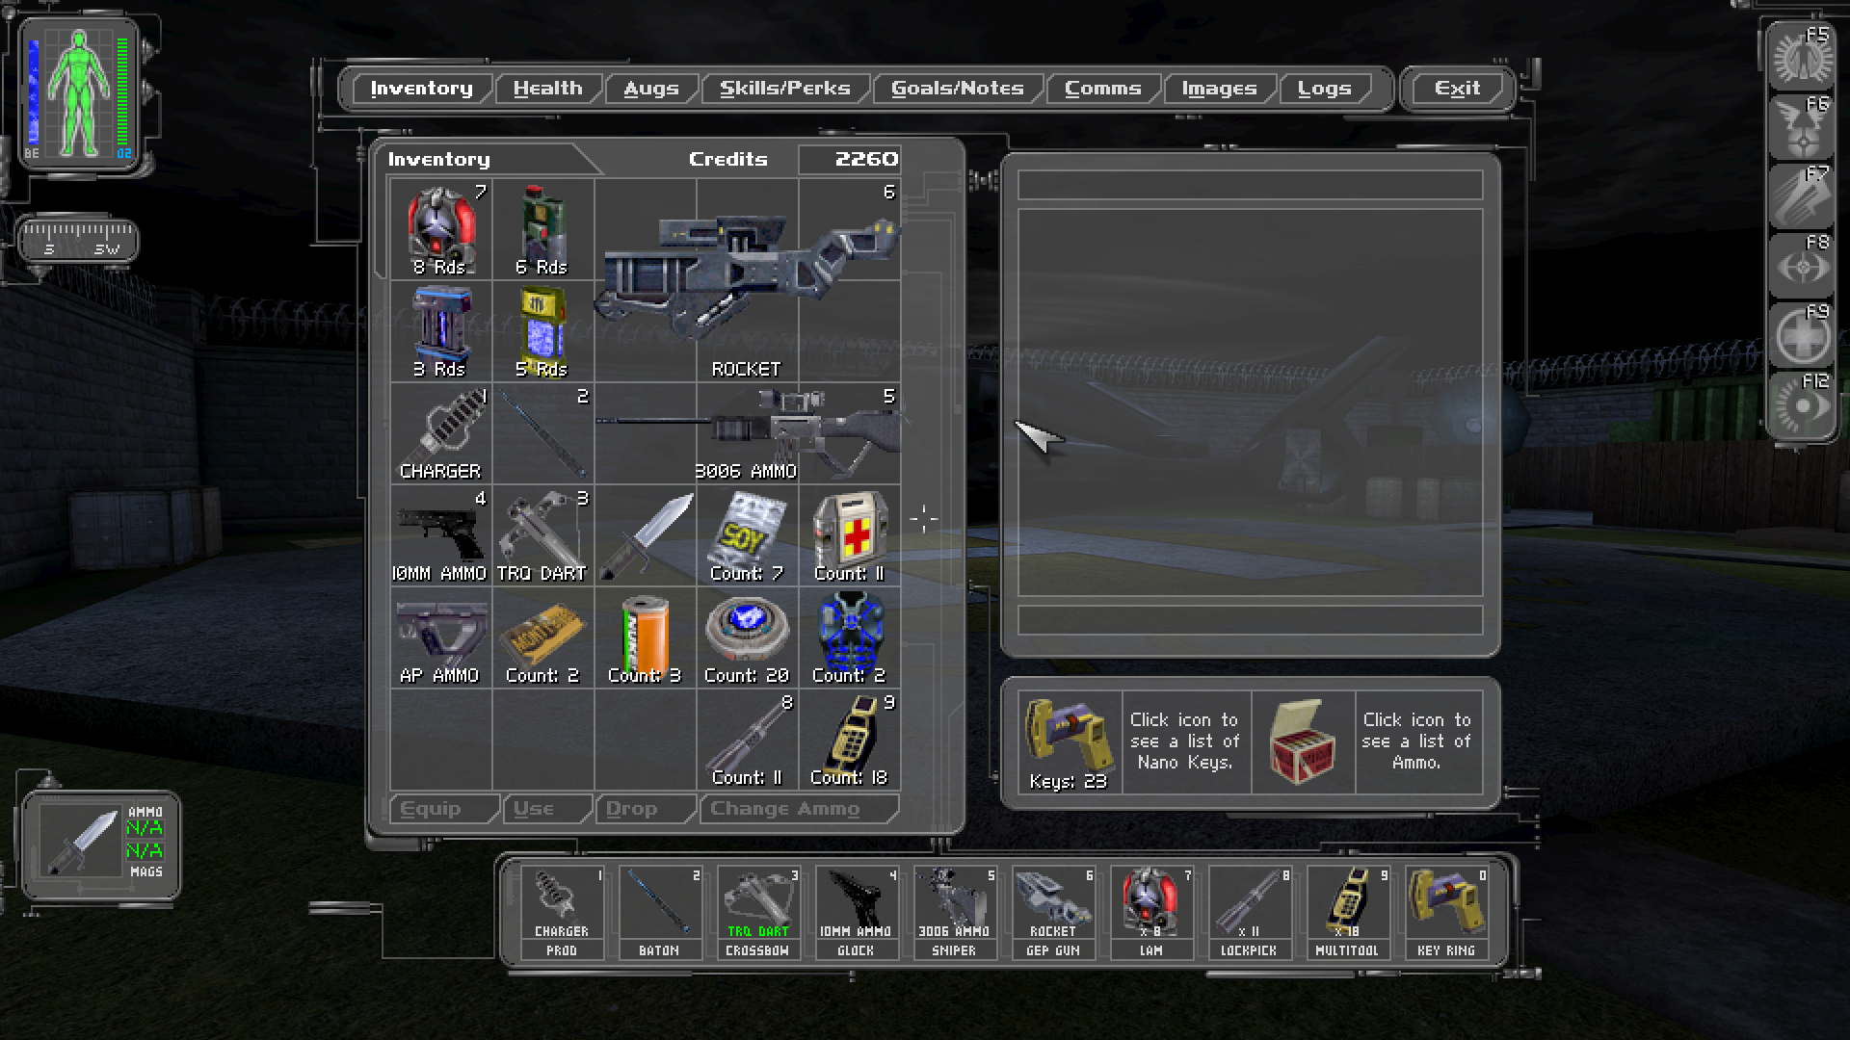Select the KEY RING slot 0 in toolbelt

pyautogui.click(x=1446, y=913)
